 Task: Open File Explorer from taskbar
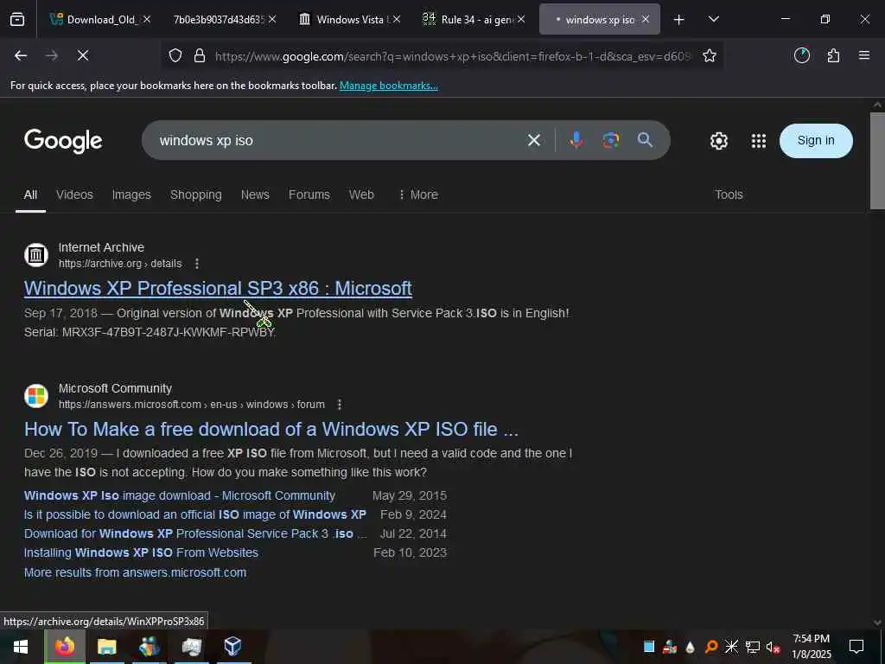(x=106, y=647)
